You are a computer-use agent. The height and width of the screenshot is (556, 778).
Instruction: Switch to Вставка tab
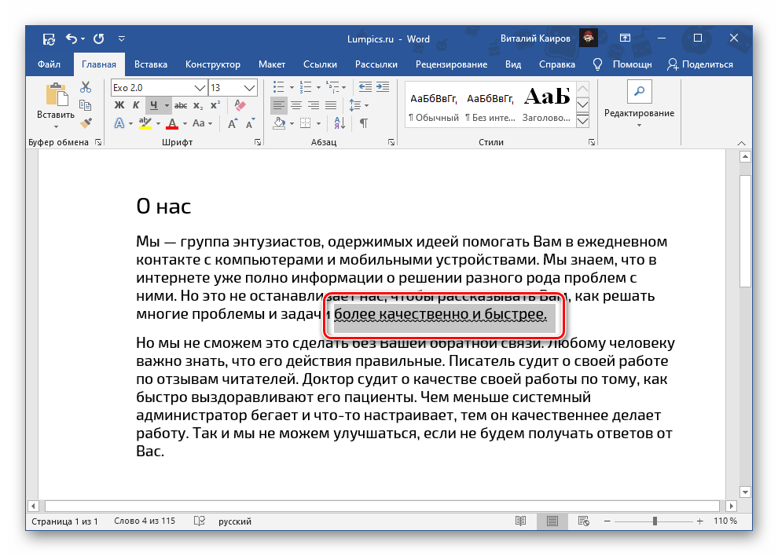click(x=151, y=64)
